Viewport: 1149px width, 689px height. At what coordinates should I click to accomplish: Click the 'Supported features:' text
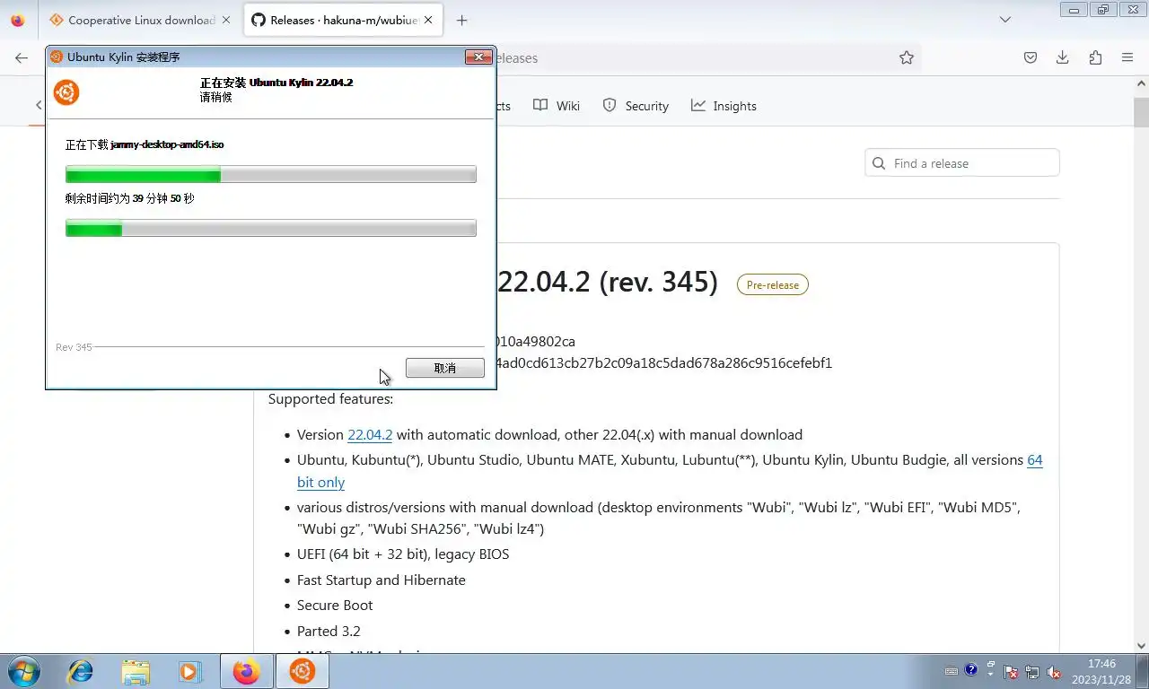point(330,398)
